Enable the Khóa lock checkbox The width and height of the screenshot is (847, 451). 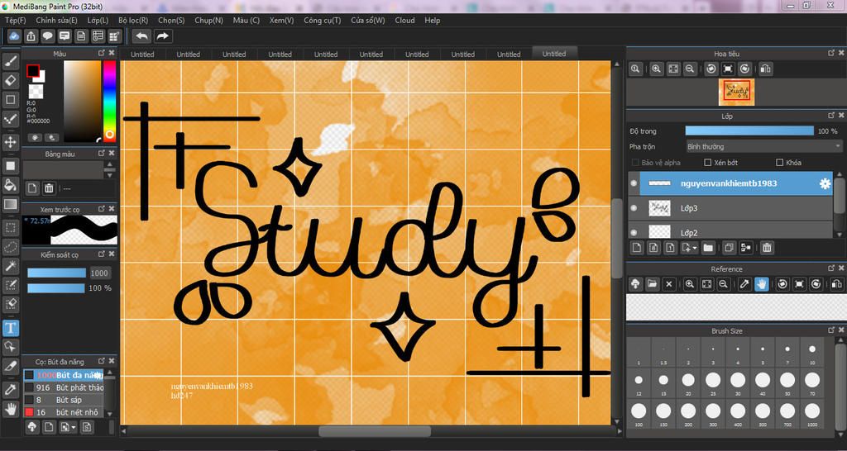click(779, 163)
